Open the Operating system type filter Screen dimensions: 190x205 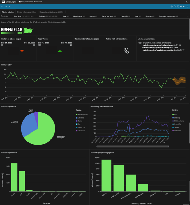point(168,16)
